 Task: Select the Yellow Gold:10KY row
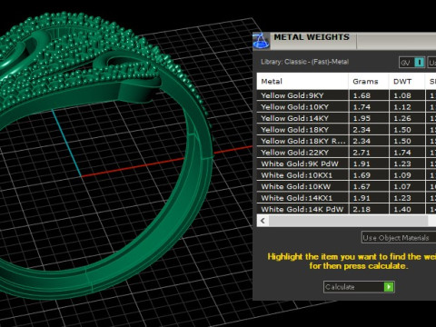click(x=346, y=107)
